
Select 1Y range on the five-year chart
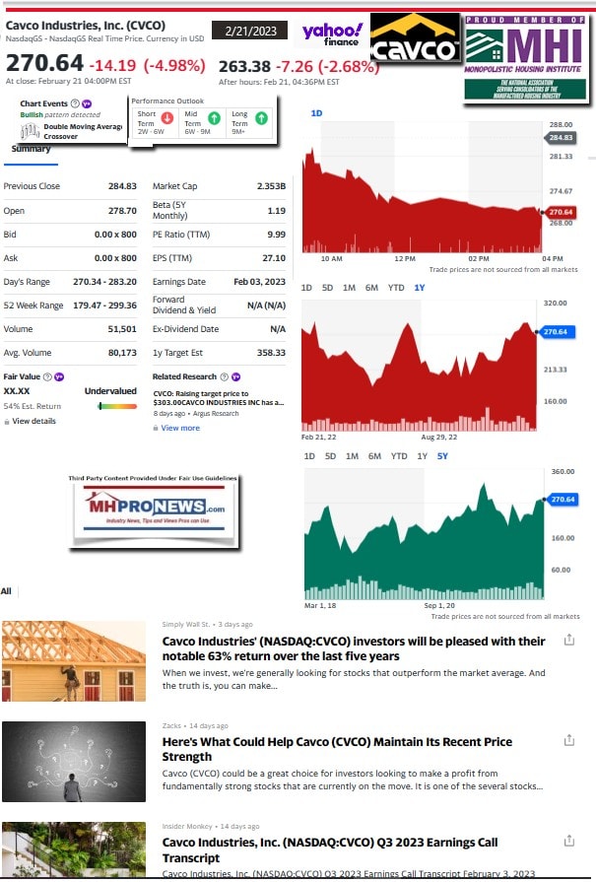click(x=423, y=456)
